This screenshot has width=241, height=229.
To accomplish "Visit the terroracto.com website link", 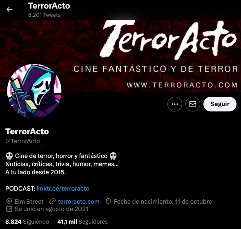I will [79, 202].
